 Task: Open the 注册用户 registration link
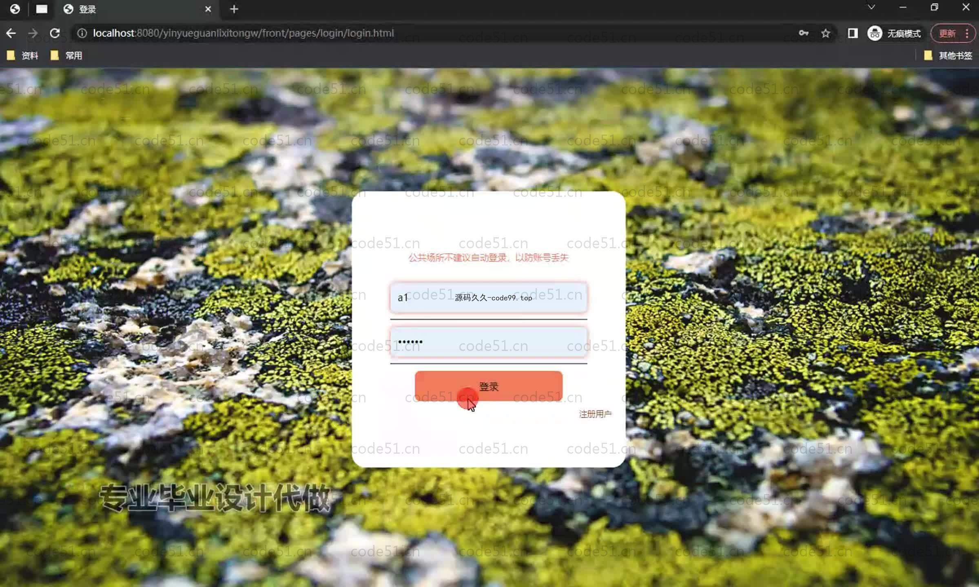pyautogui.click(x=595, y=414)
